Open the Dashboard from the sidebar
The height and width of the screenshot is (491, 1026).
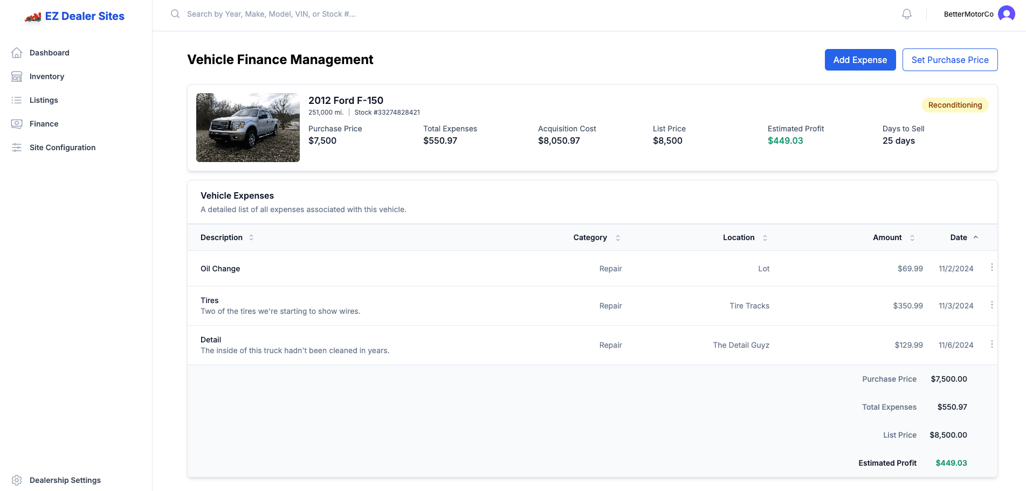[x=16, y=52]
